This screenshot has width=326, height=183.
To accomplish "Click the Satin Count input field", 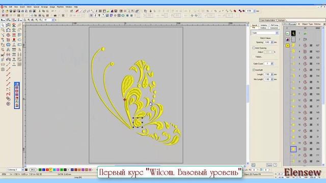I will click(267, 64).
